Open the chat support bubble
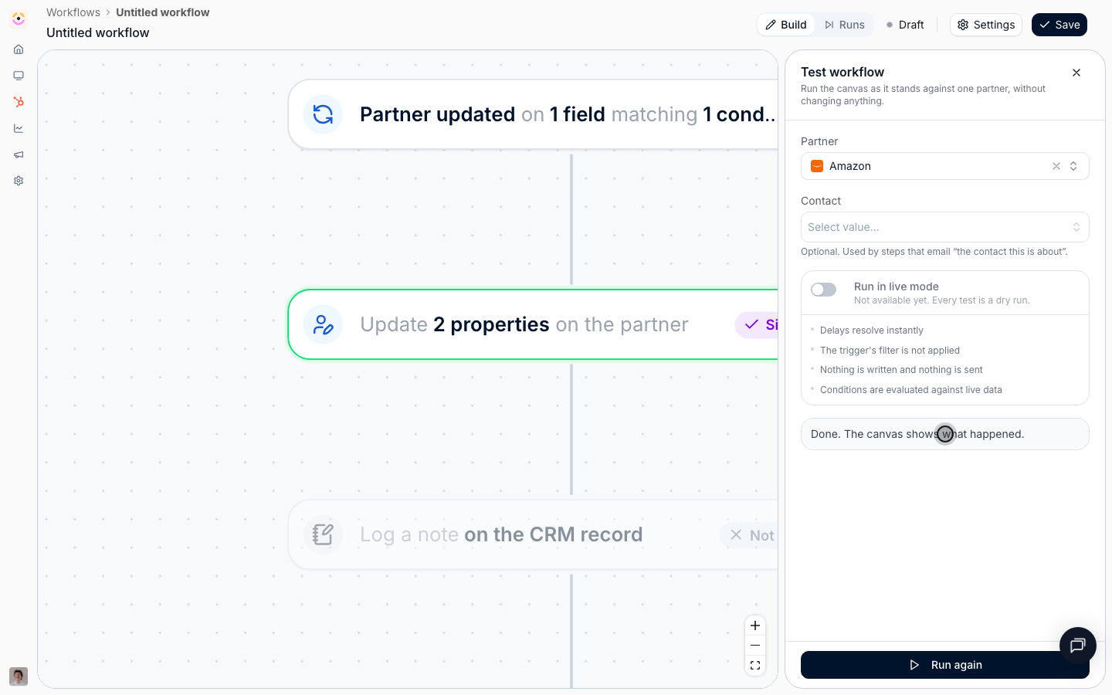Image resolution: width=1112 pixels, height=695 pixels. [1078, 646]
